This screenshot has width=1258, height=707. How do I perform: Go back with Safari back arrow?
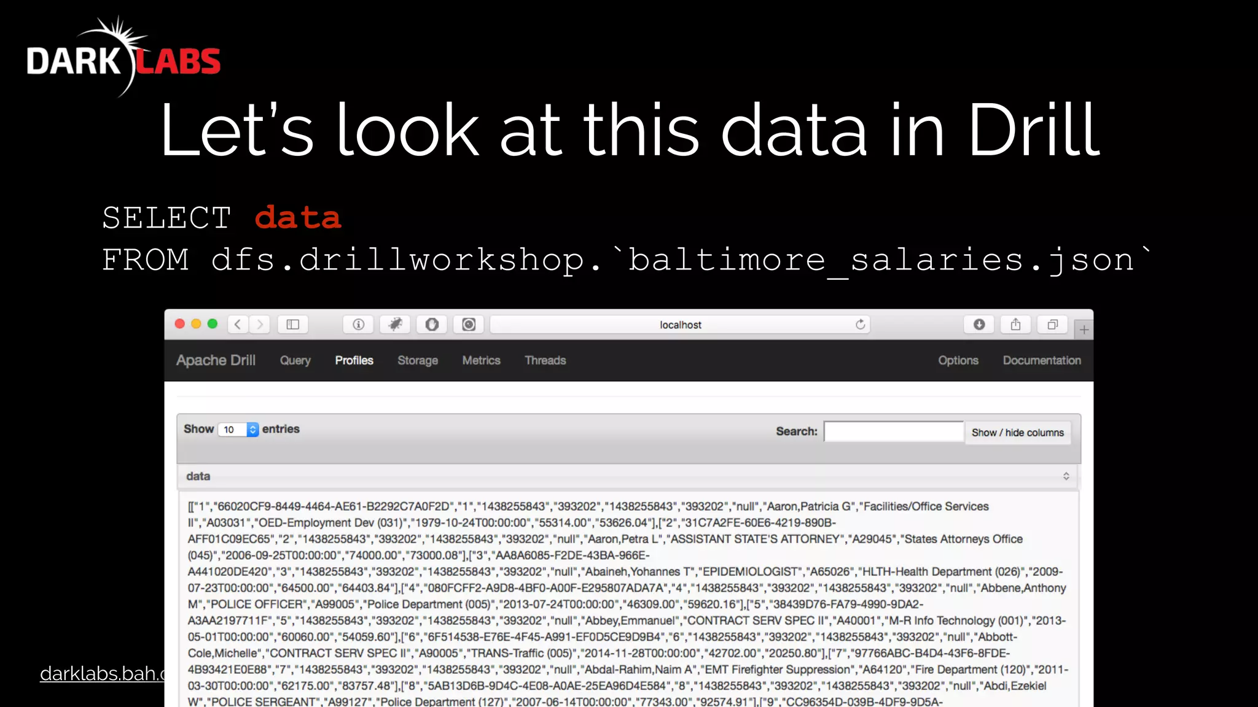point(238,324)
